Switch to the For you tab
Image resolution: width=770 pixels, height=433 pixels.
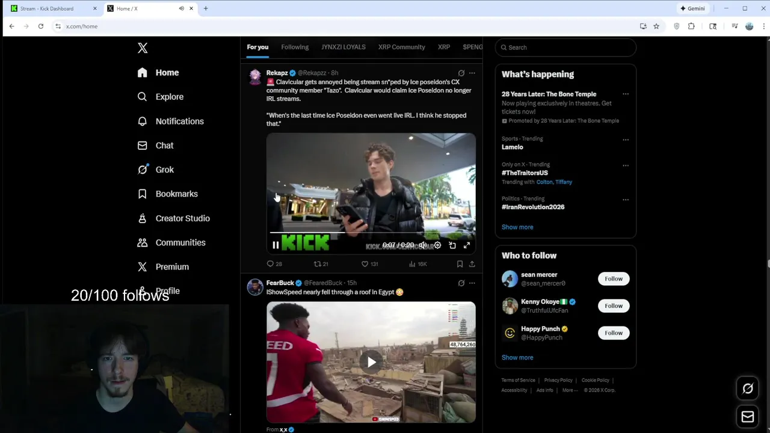coord(257,47)
